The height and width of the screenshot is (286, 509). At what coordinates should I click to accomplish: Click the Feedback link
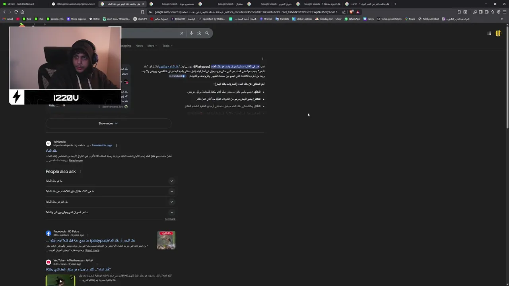[170, 219]
